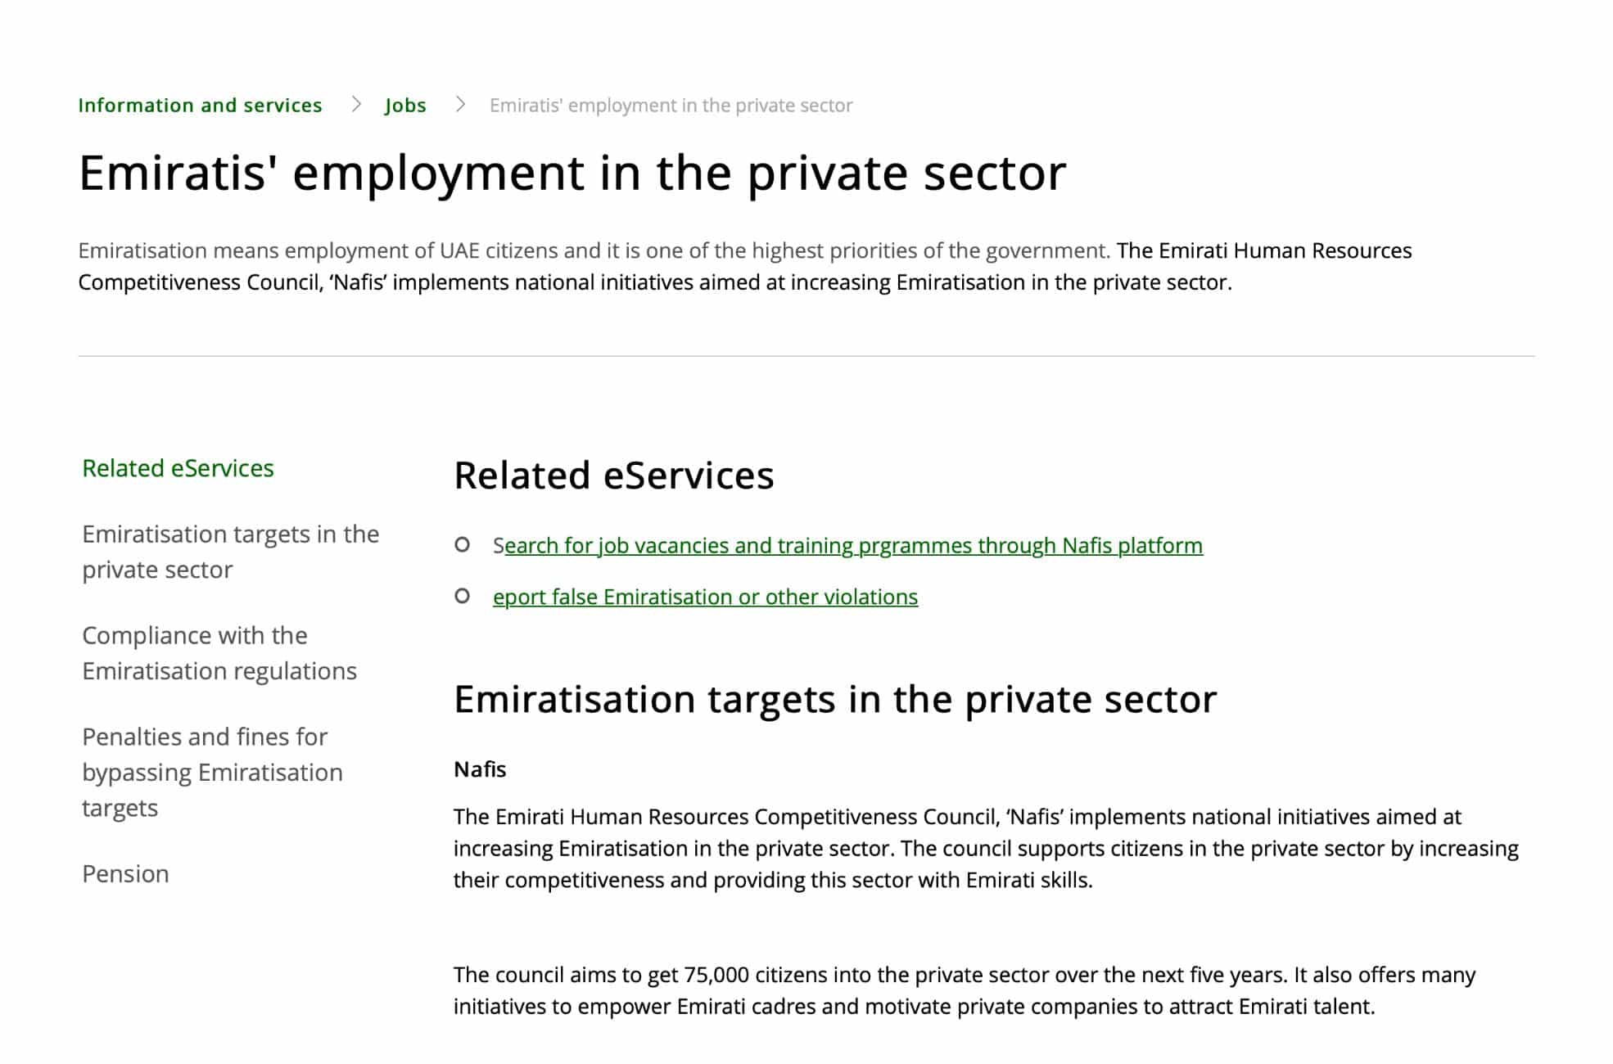Viewport: 1613px width, 1064px height.
Task: Open Compliance with the Emiratisation regulations section
Action: coord(218,652)
